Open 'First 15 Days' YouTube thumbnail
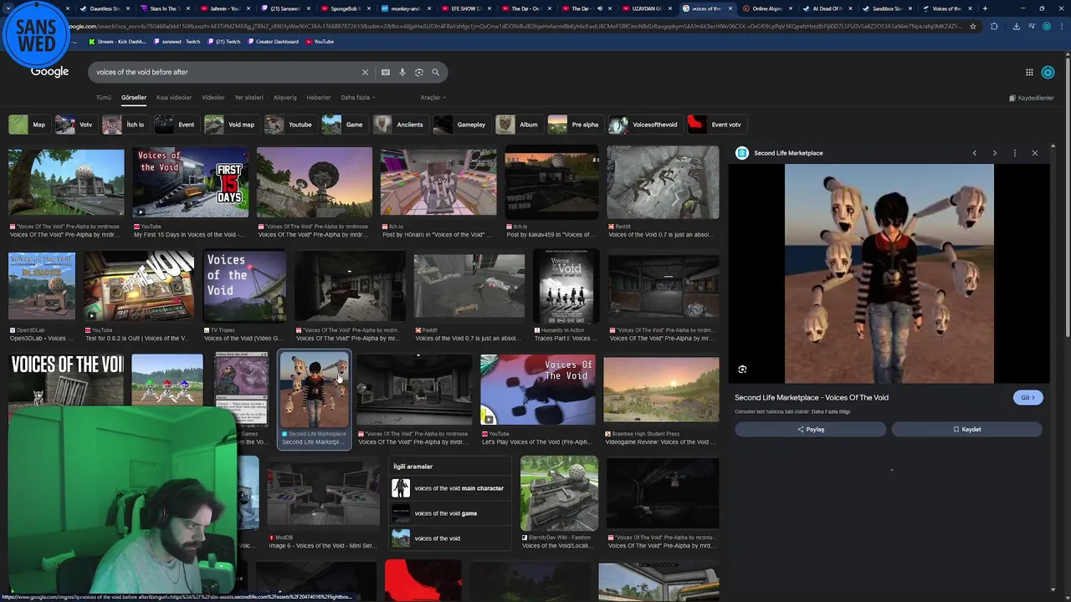 tap(191, 182)
